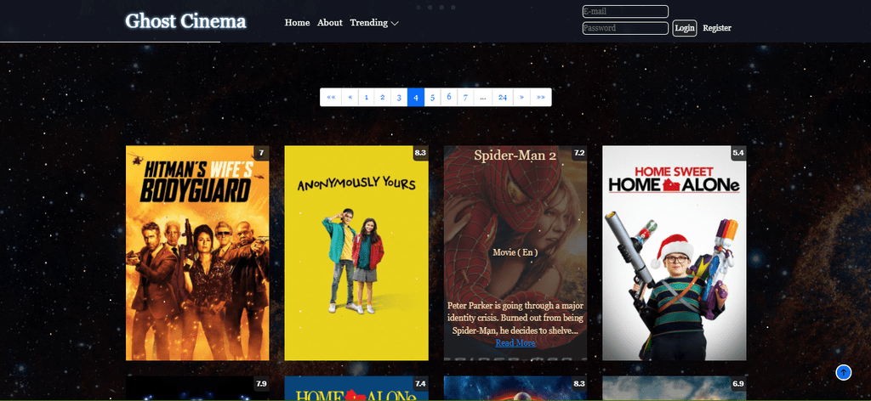Select page 6 in pagination
Image resolution: width=871 pixels, height=401 pixels.
click(449, 97)
